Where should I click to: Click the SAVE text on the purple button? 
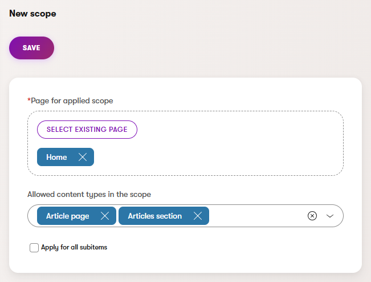(31, 48)
